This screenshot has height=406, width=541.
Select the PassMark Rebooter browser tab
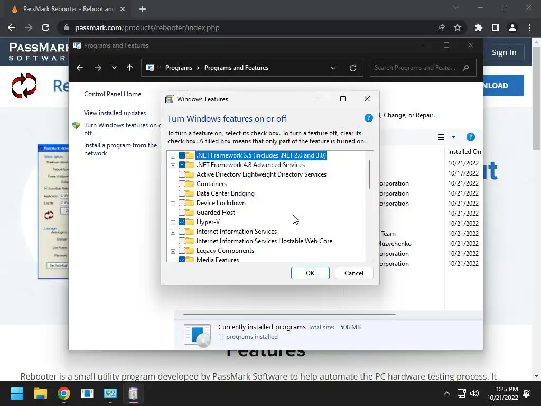67,9
